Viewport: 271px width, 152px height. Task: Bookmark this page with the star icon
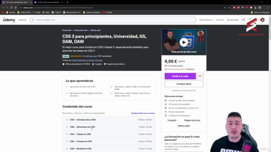(229, 8)
